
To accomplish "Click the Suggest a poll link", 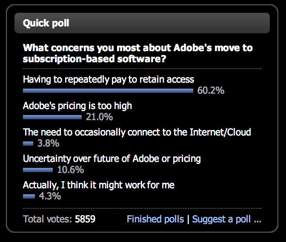I will point(227,219).
